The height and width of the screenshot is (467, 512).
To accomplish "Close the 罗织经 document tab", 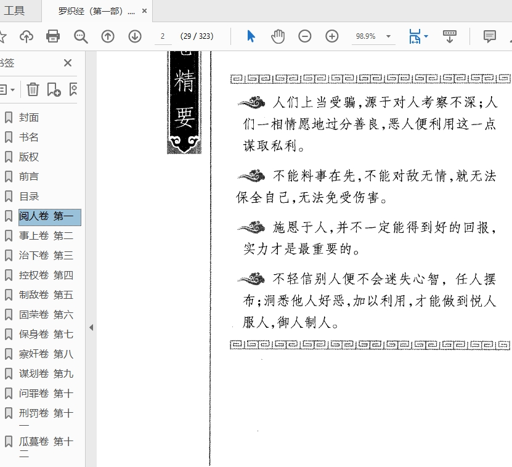I will pyautogui.click(x=144, y=11).
